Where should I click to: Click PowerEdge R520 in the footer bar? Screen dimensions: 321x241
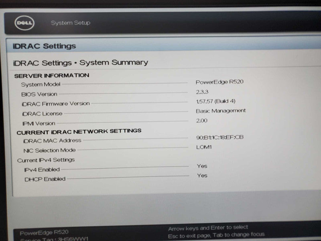[x=44, y=233]
